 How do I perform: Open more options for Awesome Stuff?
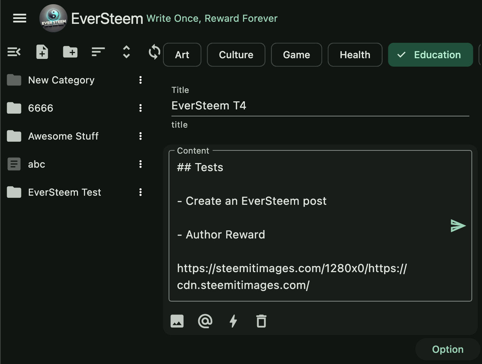141,136
